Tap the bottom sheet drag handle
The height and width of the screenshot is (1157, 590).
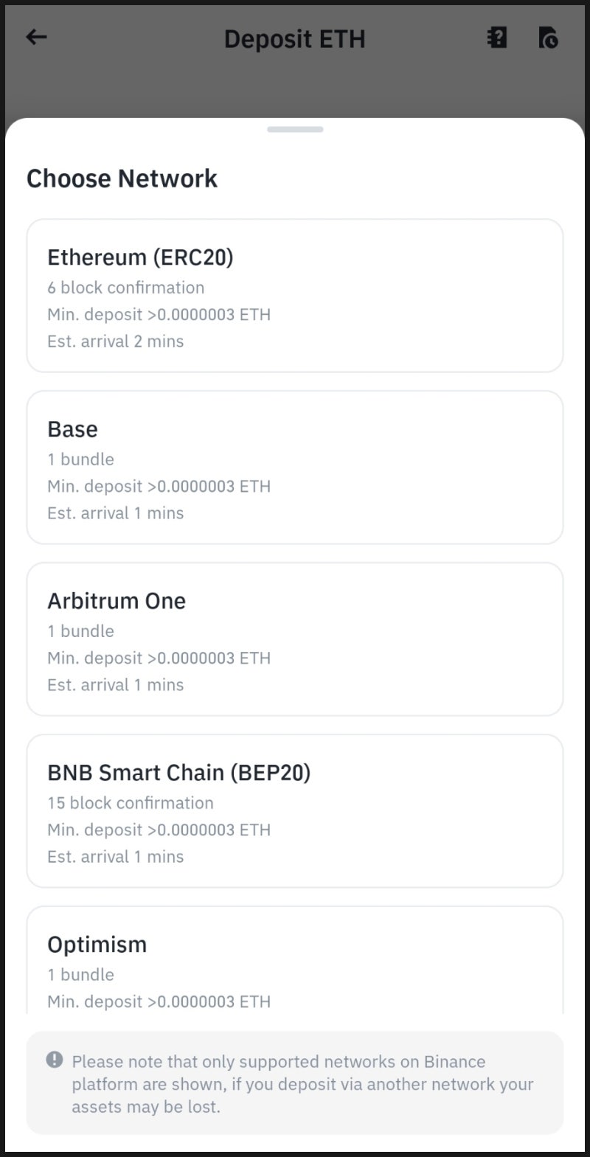point(295,130)
